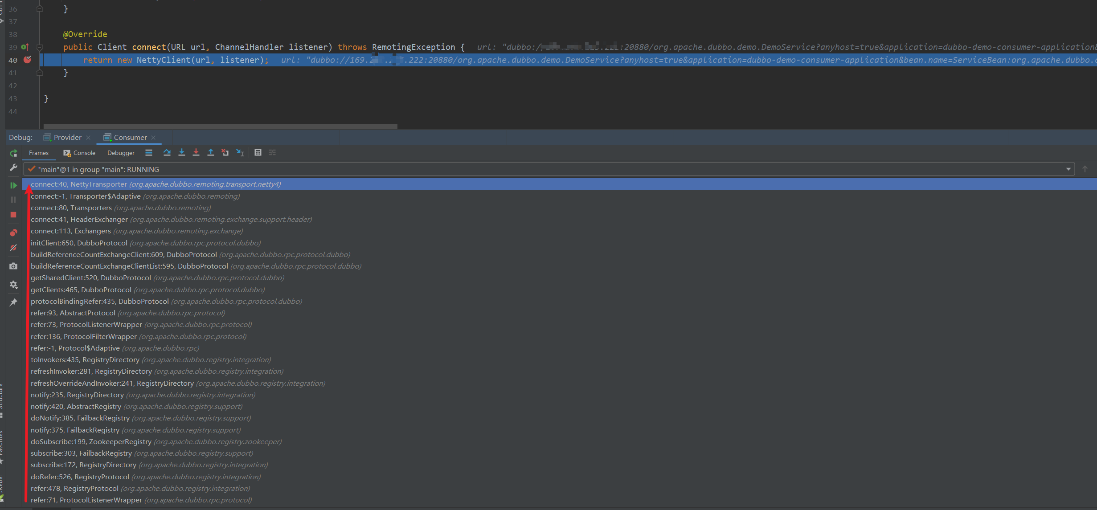Viewport: 1097px width, 510px height.
Task: Collapse the code fold marker at line 39
Action: pyautogui.click(x=40, y=47)
